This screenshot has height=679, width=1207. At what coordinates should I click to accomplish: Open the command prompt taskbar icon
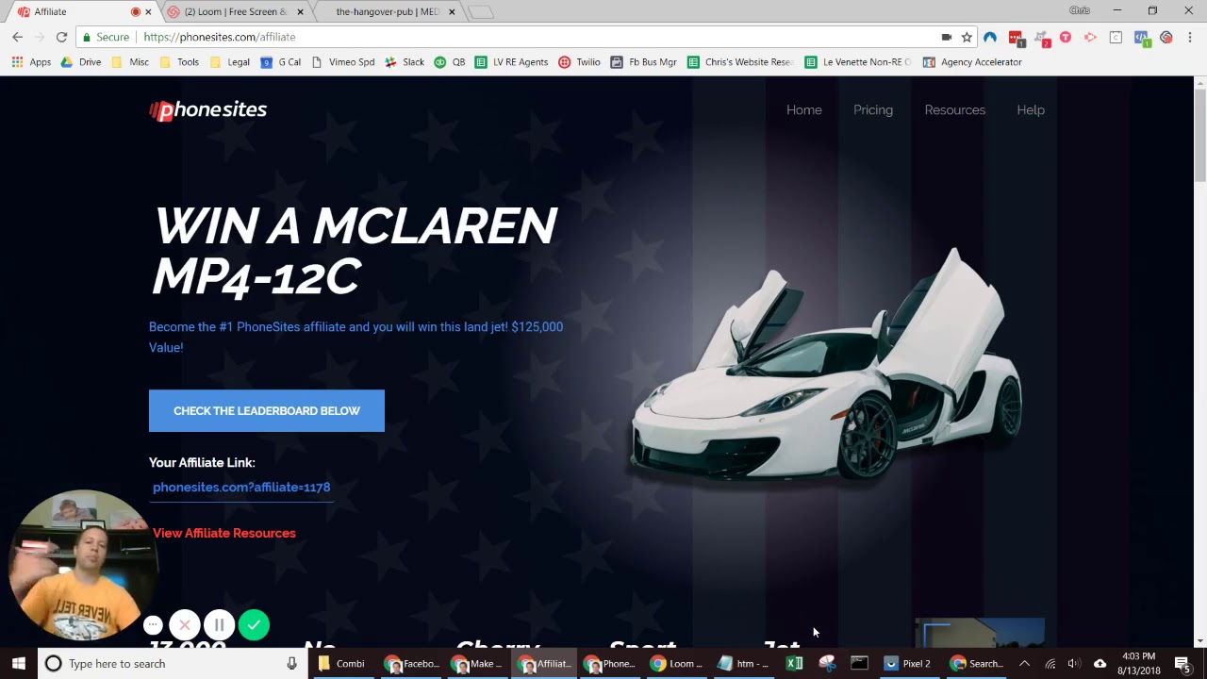coord(859,663)
